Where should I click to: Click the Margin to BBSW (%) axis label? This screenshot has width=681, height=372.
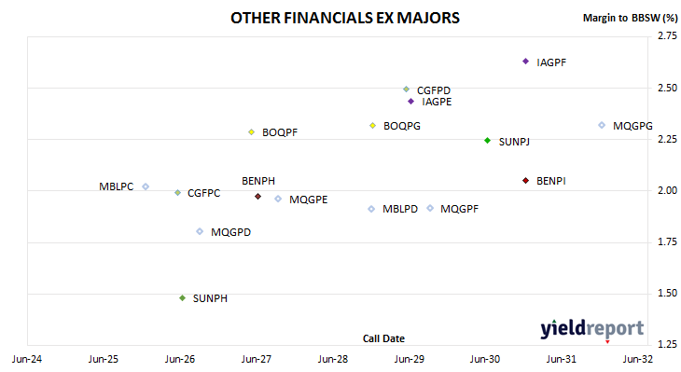630,19
